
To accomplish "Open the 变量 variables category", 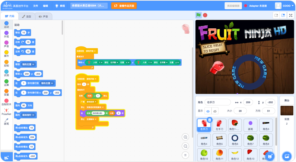I will (x=6, y=92).
